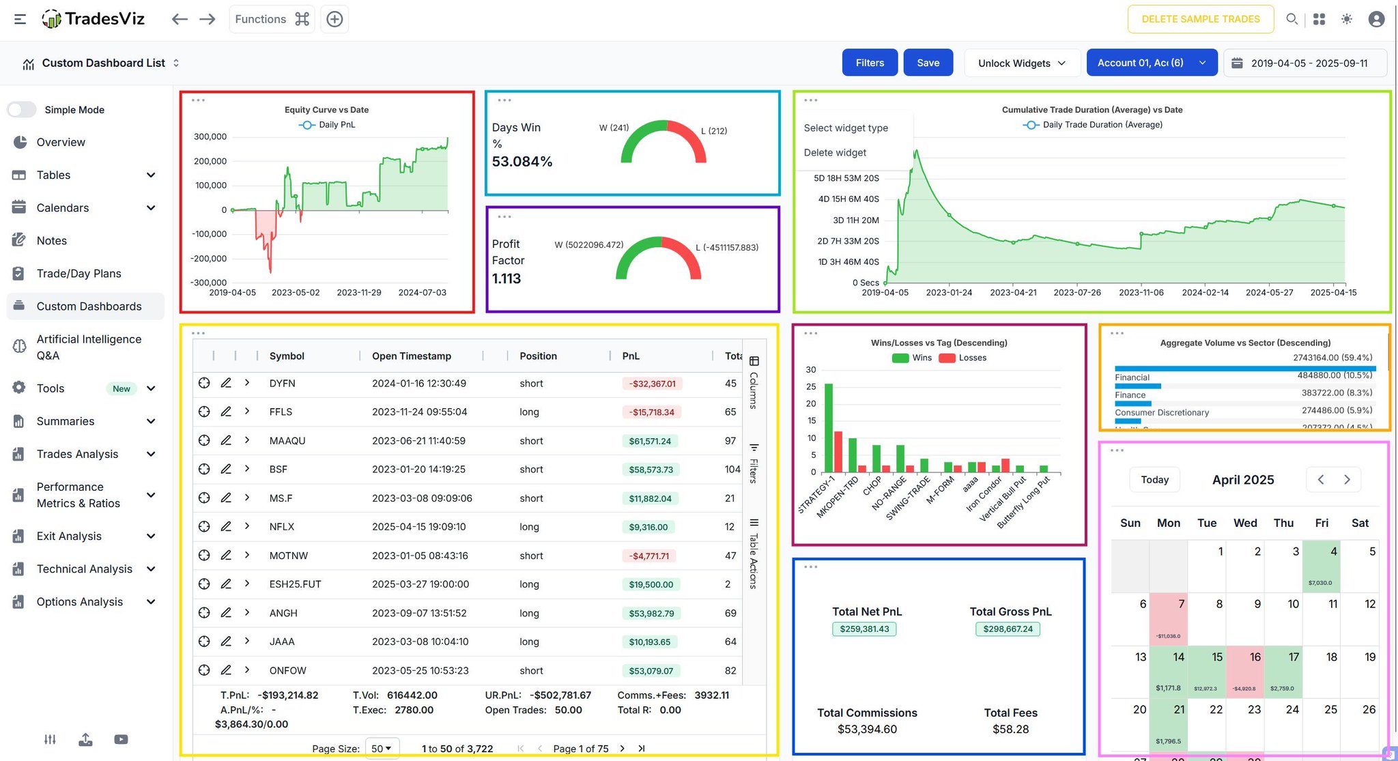Image resolution: width=1398 pixels, height=761 pixels.
Task: Click the theme brightness sun icon
Action: coord(1347,19)
